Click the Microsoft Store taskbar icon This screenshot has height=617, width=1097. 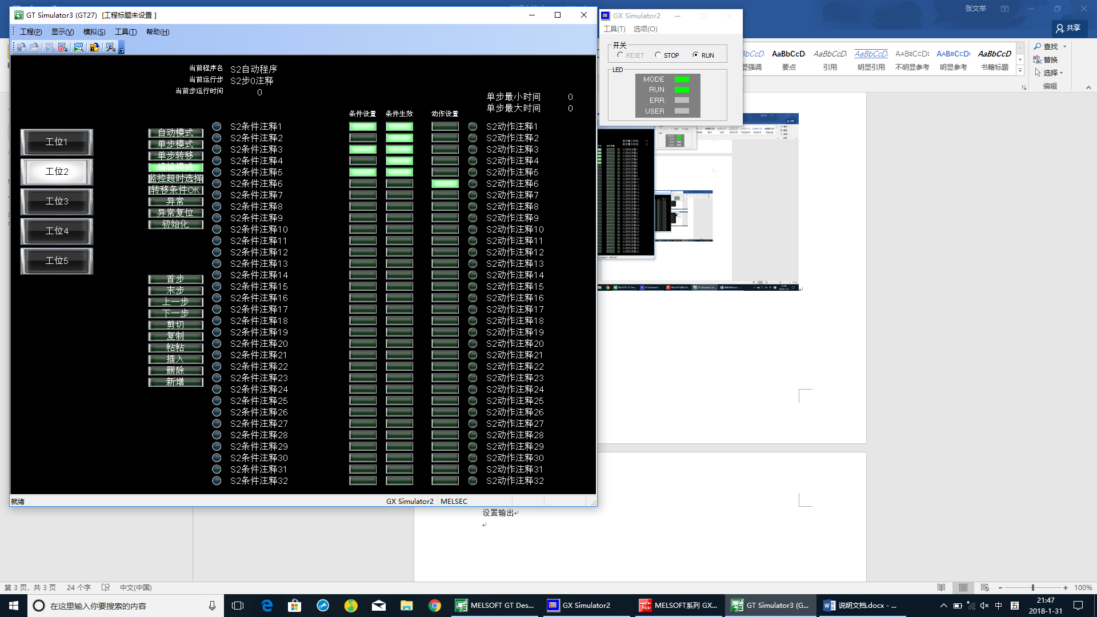[294, 606]
